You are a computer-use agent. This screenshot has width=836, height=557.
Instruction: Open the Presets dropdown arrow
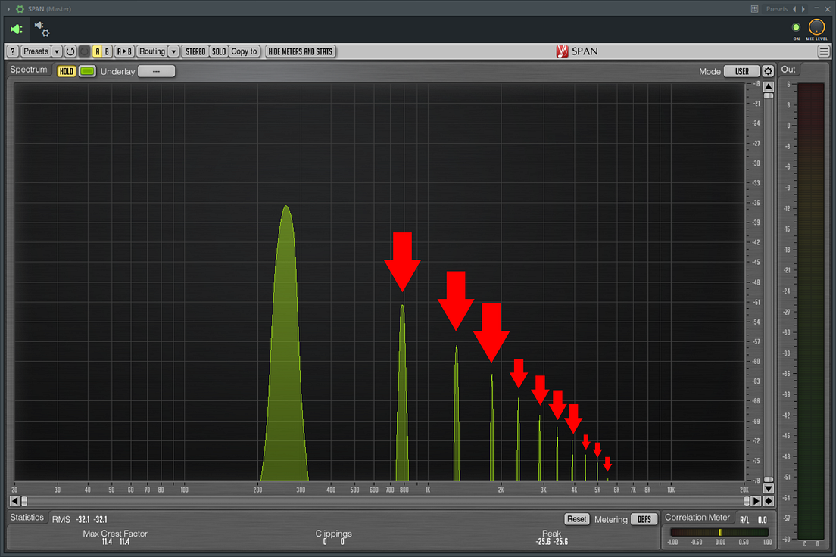tap(56, 51)
